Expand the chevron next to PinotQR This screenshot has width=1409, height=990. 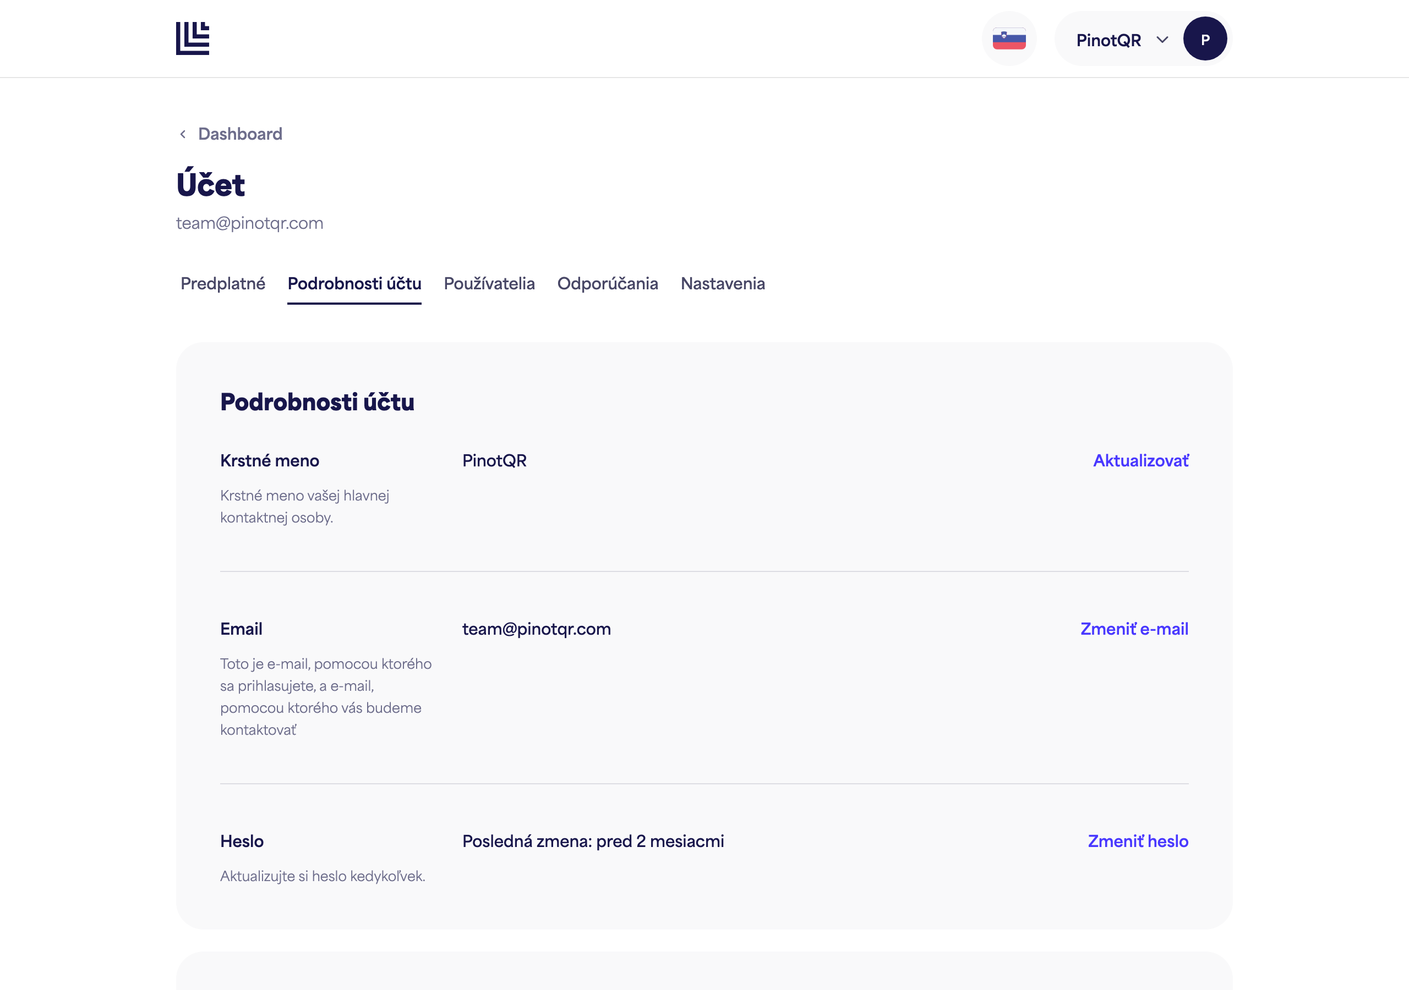(x=1162, y=40)
